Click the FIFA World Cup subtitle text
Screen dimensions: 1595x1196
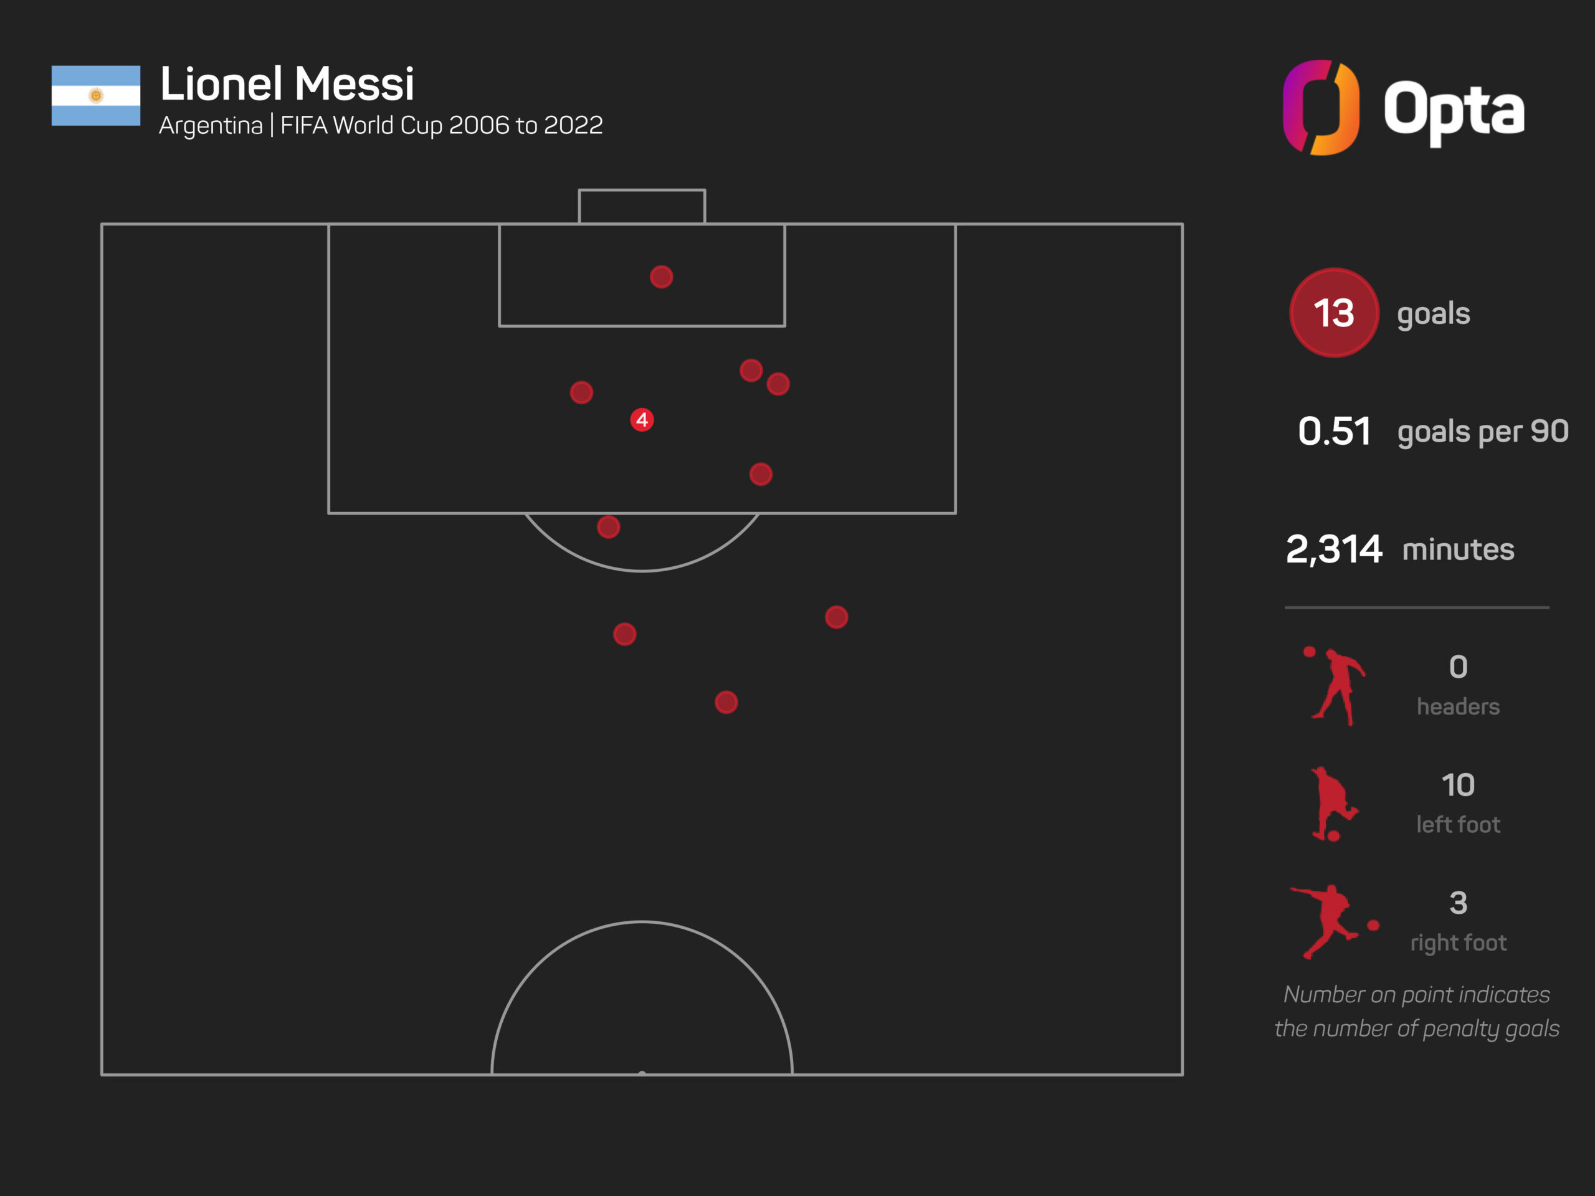pyautogui.click(x=441, y=125)
